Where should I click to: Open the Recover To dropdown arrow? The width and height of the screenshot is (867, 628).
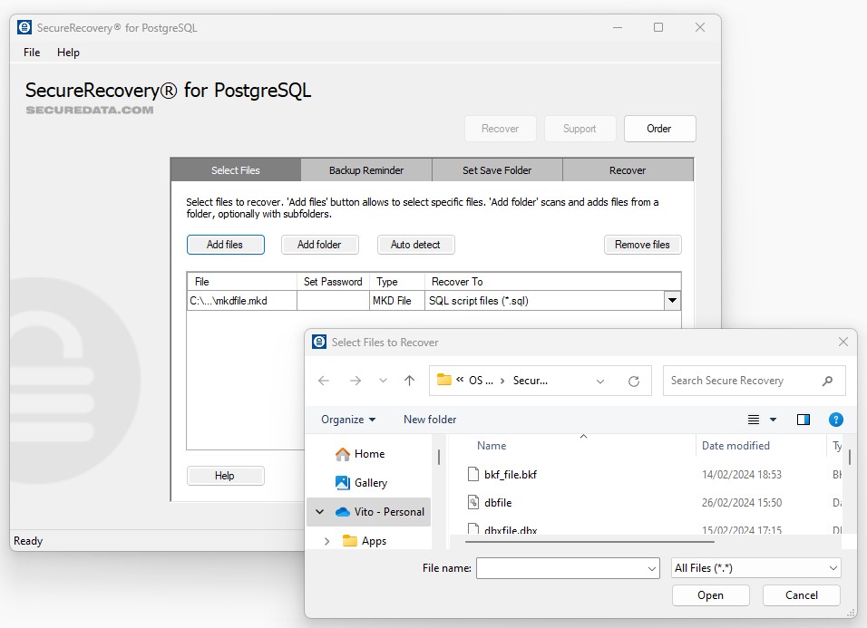tap(672, 301)
